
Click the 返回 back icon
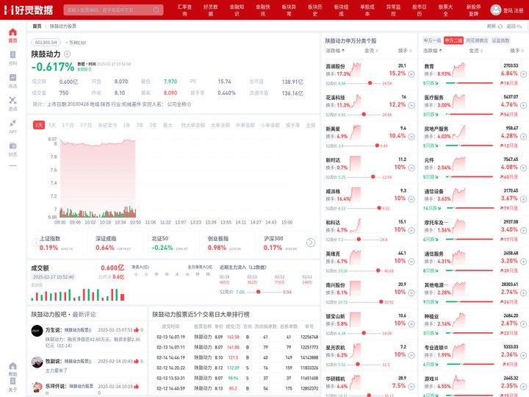[x=519, y=26]
